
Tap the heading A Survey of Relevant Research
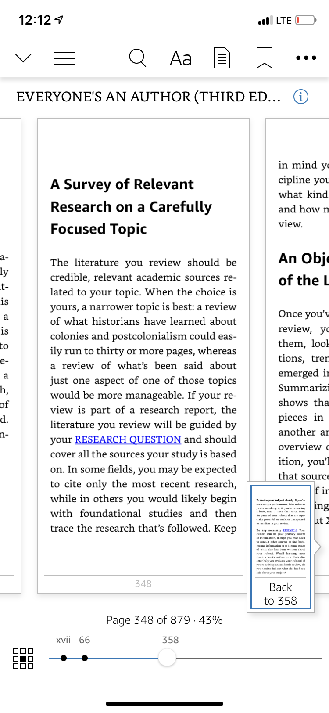click(131, 206)
